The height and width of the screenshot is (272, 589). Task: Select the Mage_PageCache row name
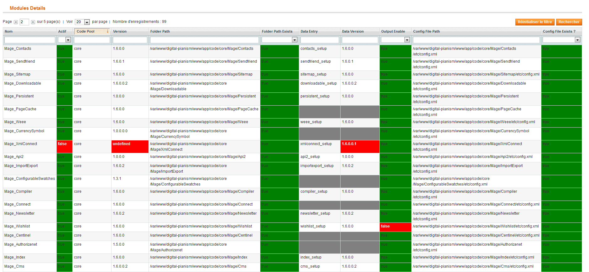(20, 109)
